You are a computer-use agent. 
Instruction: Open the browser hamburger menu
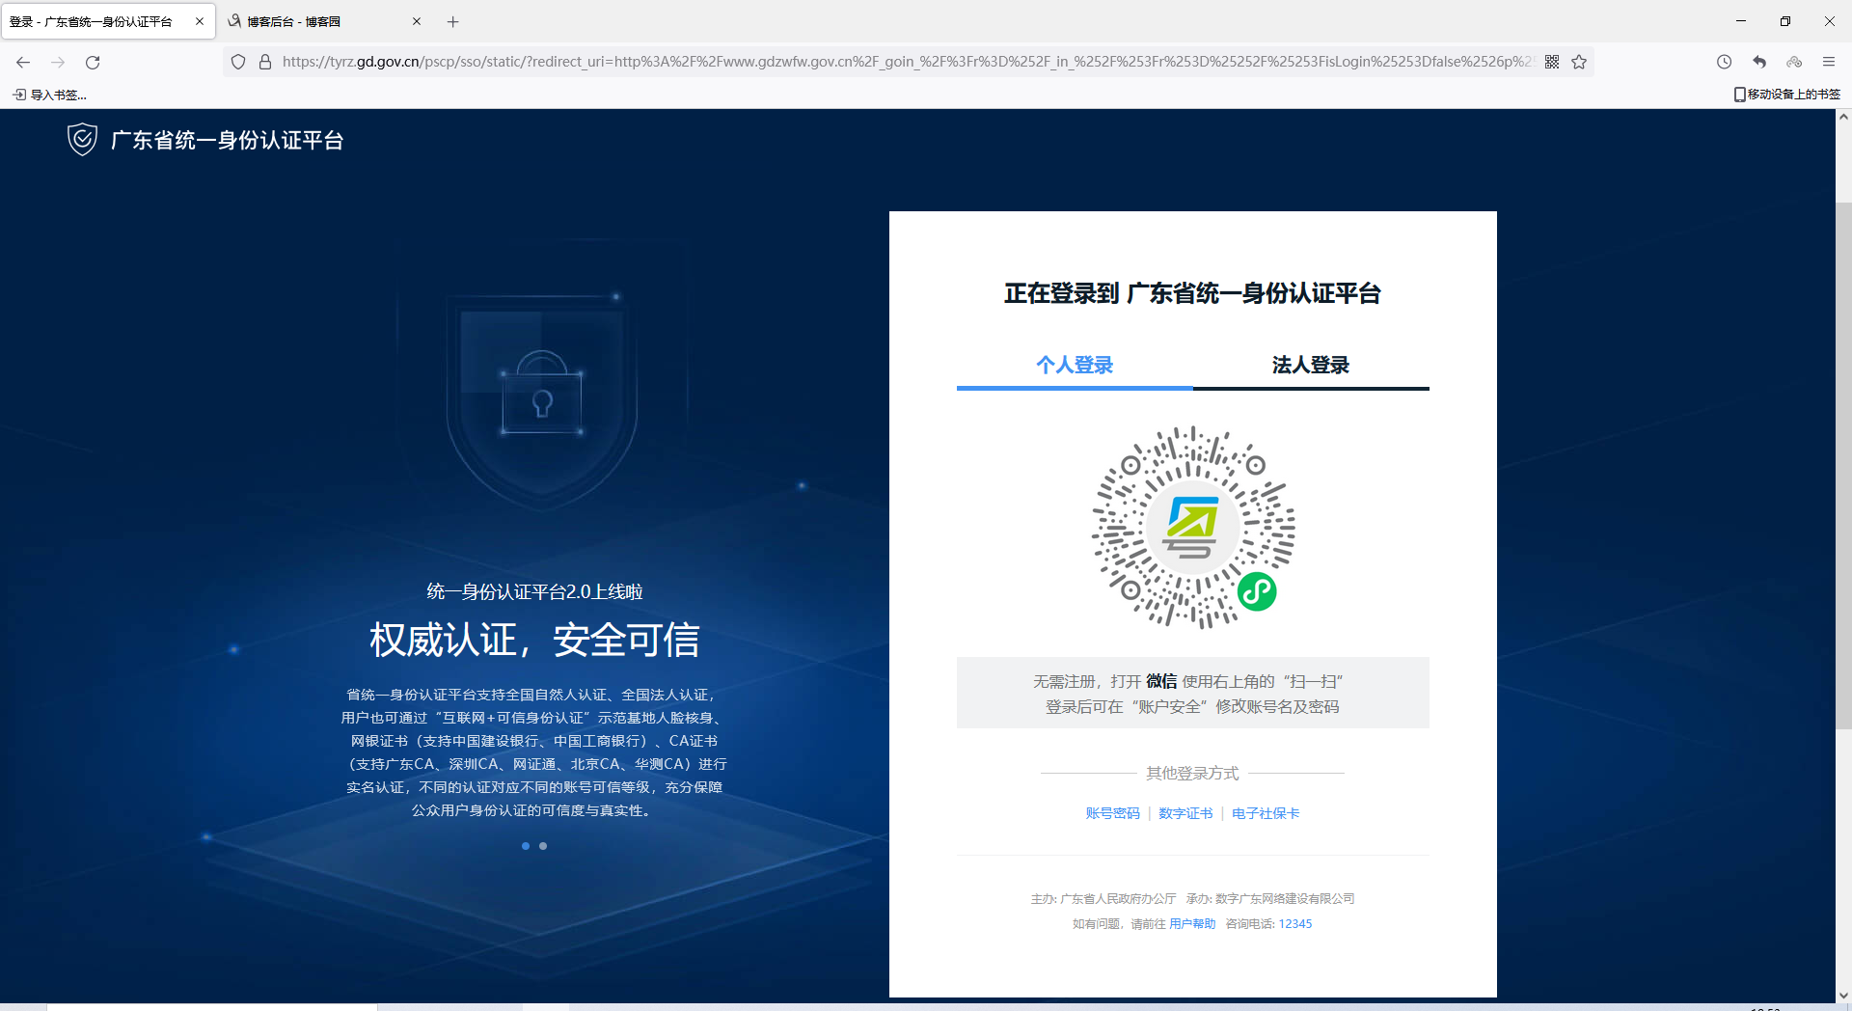[1829, 62]
